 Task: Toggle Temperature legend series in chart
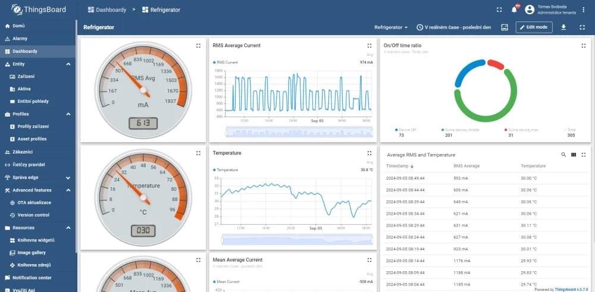(225, 170)
